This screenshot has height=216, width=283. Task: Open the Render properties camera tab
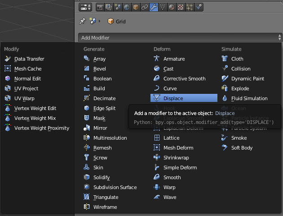100,7
